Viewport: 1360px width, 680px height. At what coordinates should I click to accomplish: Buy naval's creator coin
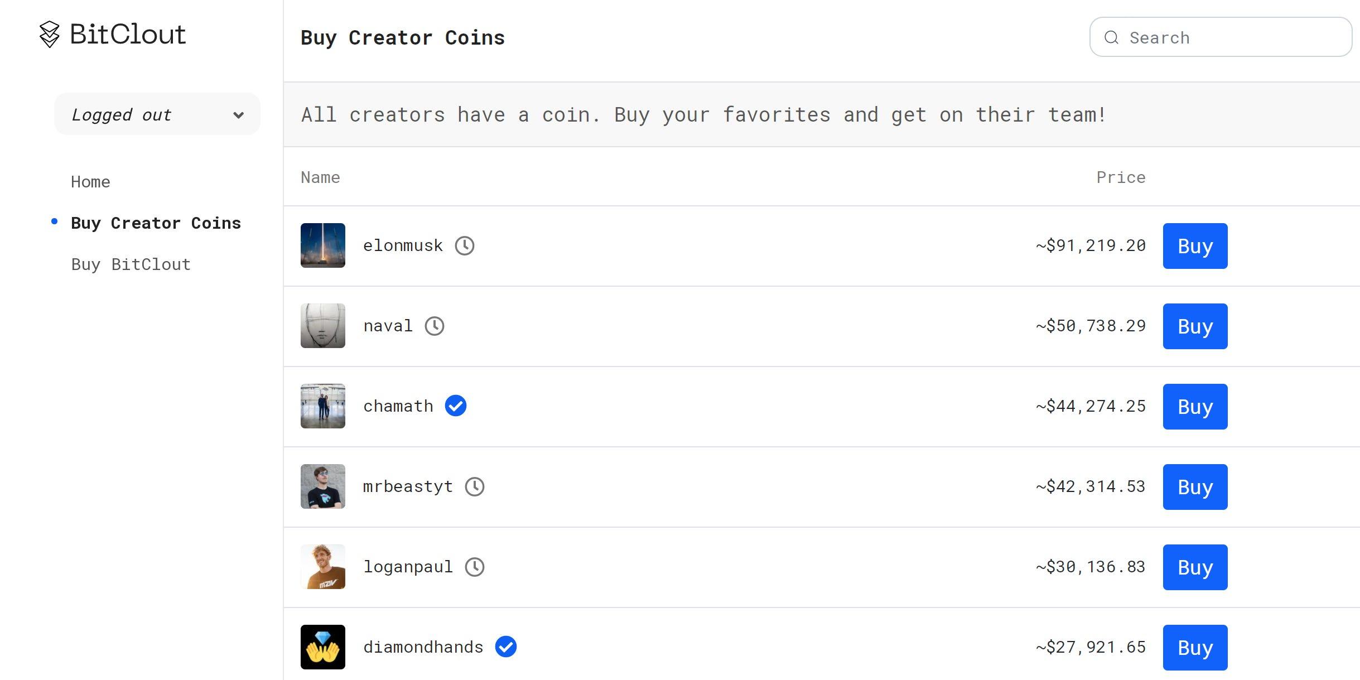(1194, 326)
